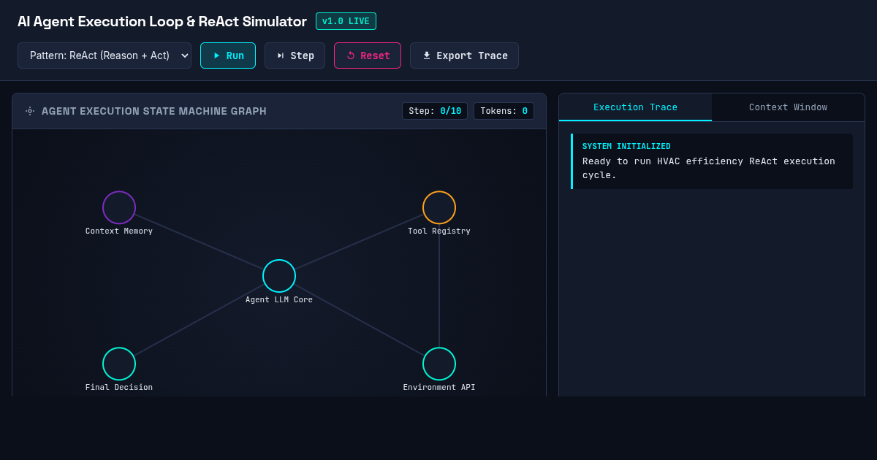
Task: Click the Tool Registry node circle
Action: [439, 207]
